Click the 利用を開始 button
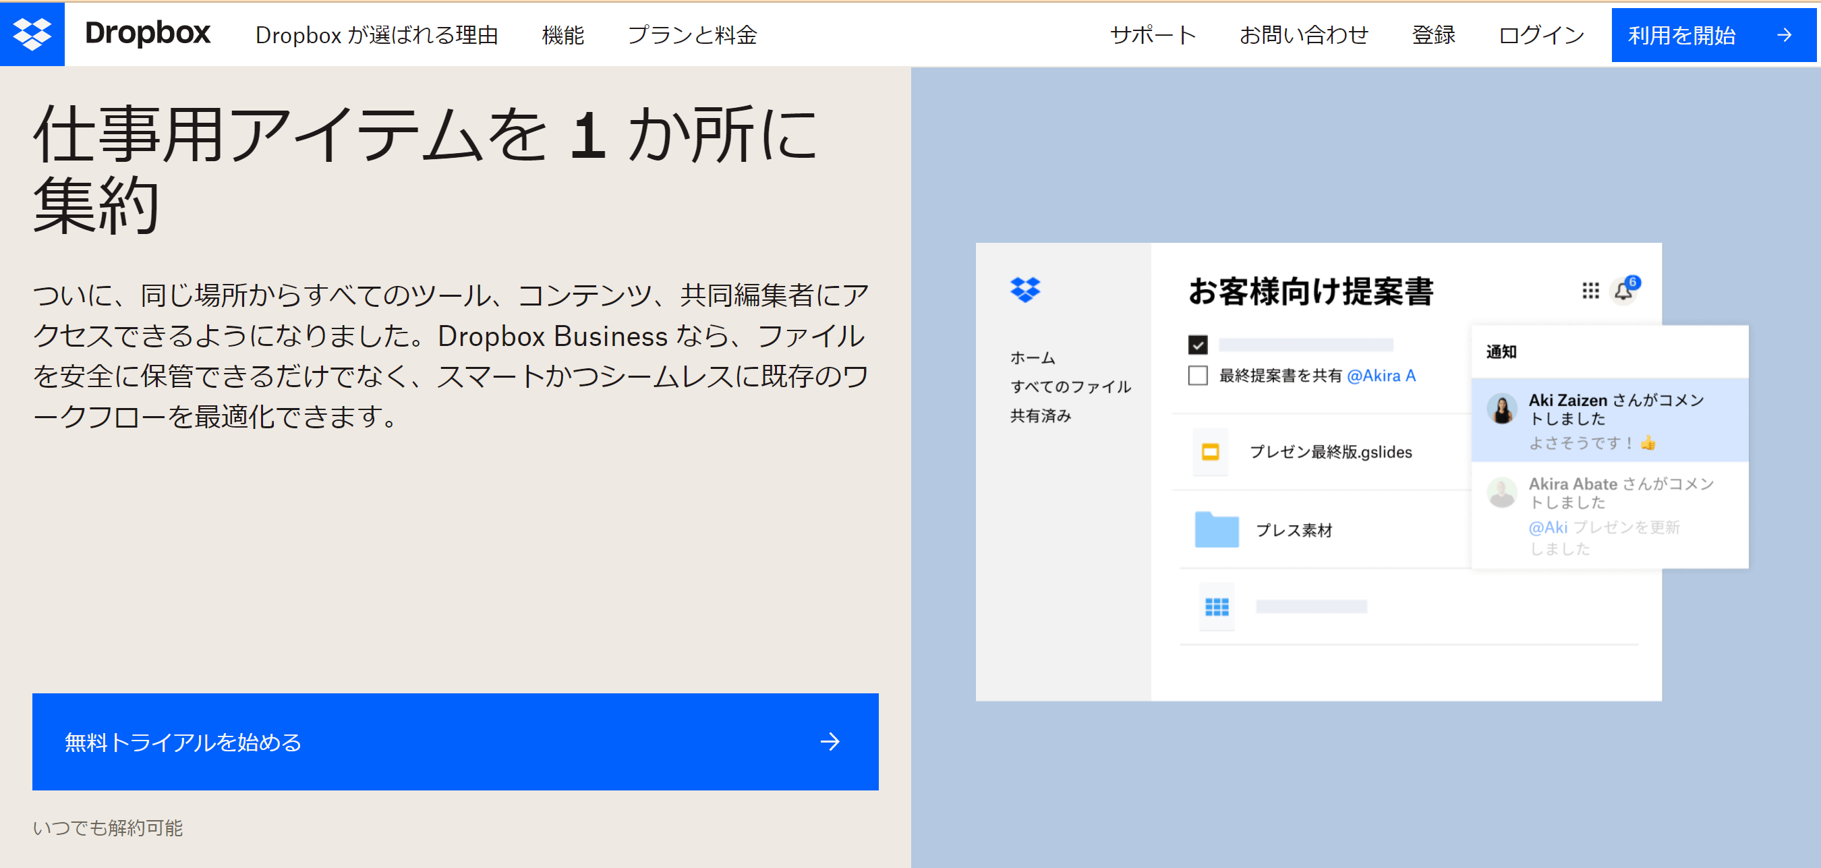The image size is (1821, 868). (1713, 34)
